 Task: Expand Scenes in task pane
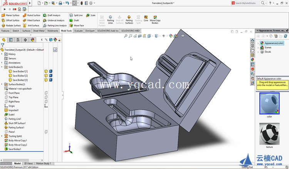(x=258, y=47)
